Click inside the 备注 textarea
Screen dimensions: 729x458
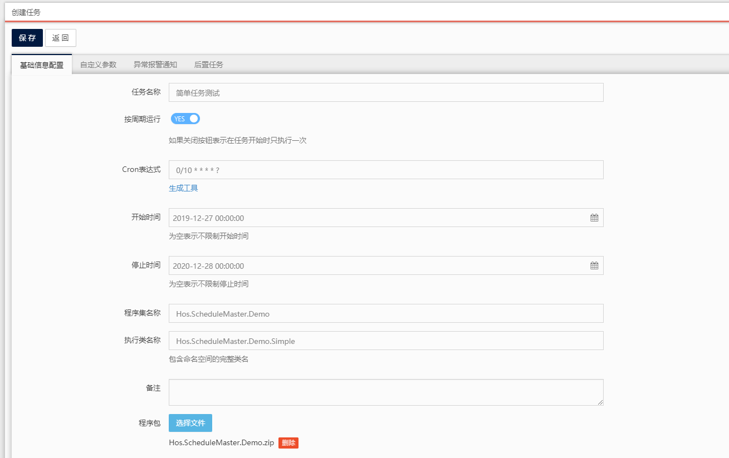point(385,392)
